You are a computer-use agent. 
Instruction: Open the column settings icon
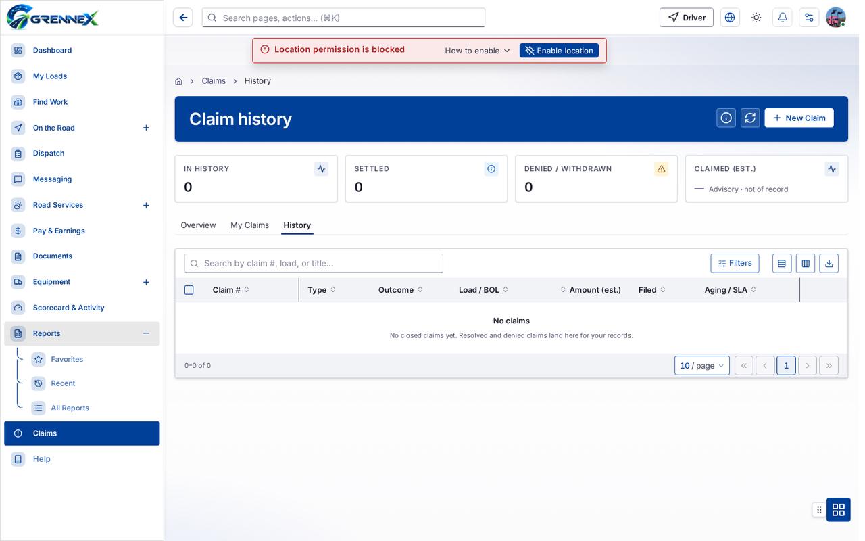click(806, 263)
